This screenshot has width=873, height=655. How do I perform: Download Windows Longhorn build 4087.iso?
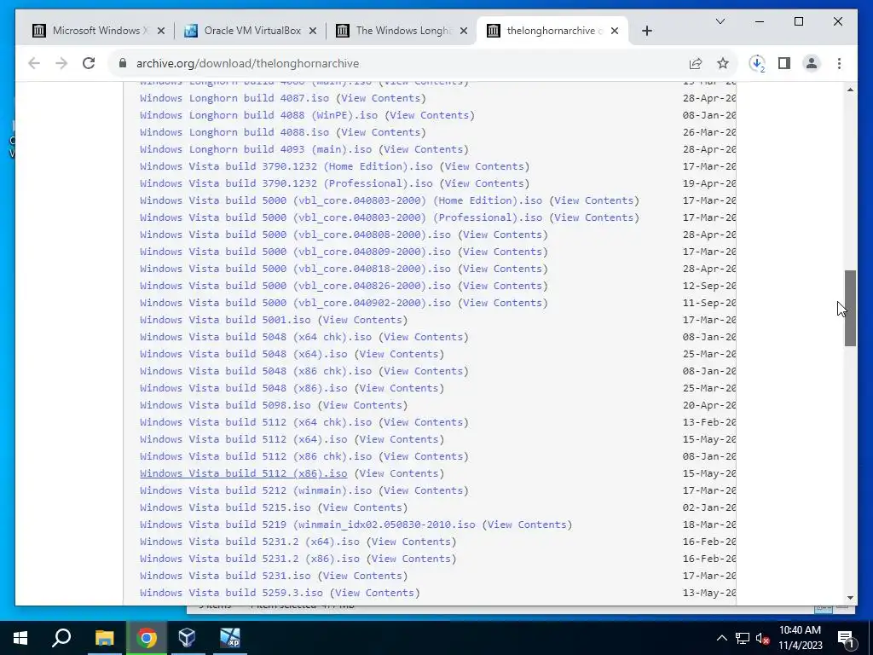(234, 98)
